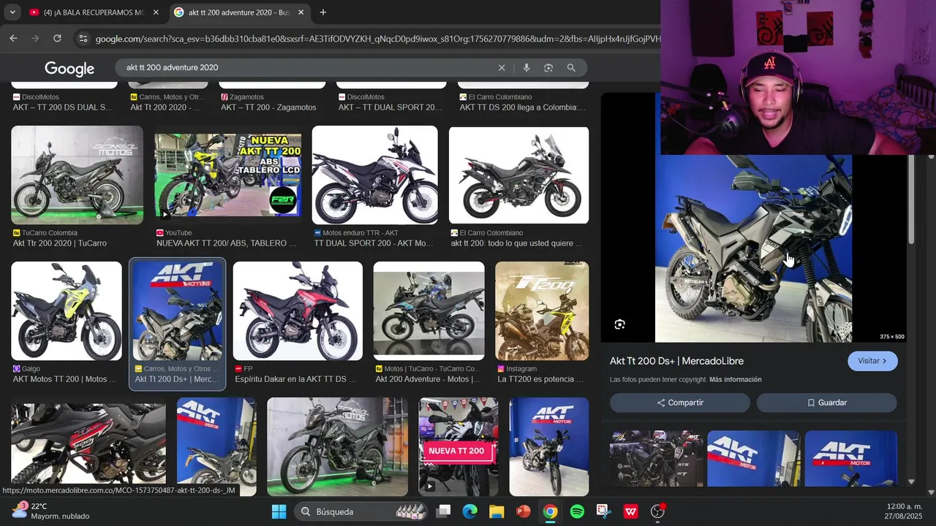
Task: Close the YouTube 'A BALA RECUPERAMOS' tab
Action: pos(156,12)
